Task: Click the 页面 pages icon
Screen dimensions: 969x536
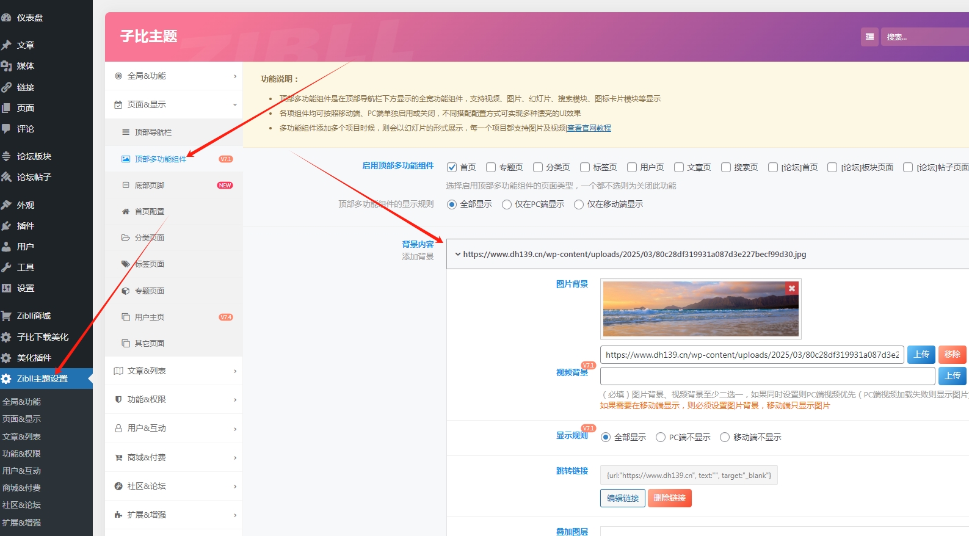Action: coord(6,108)
